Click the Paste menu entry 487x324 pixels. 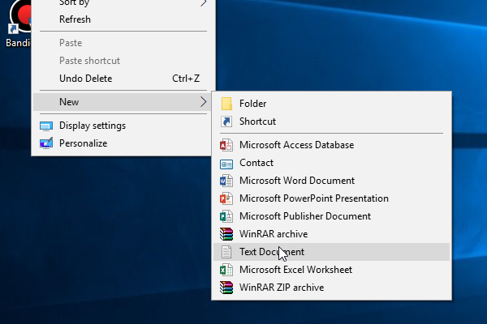(71, 43)
